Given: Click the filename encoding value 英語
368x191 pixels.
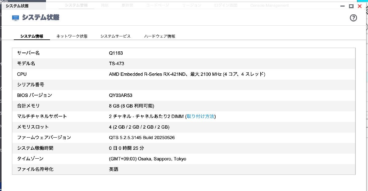Looking at the screenshot, I should [x=113, y=169].
